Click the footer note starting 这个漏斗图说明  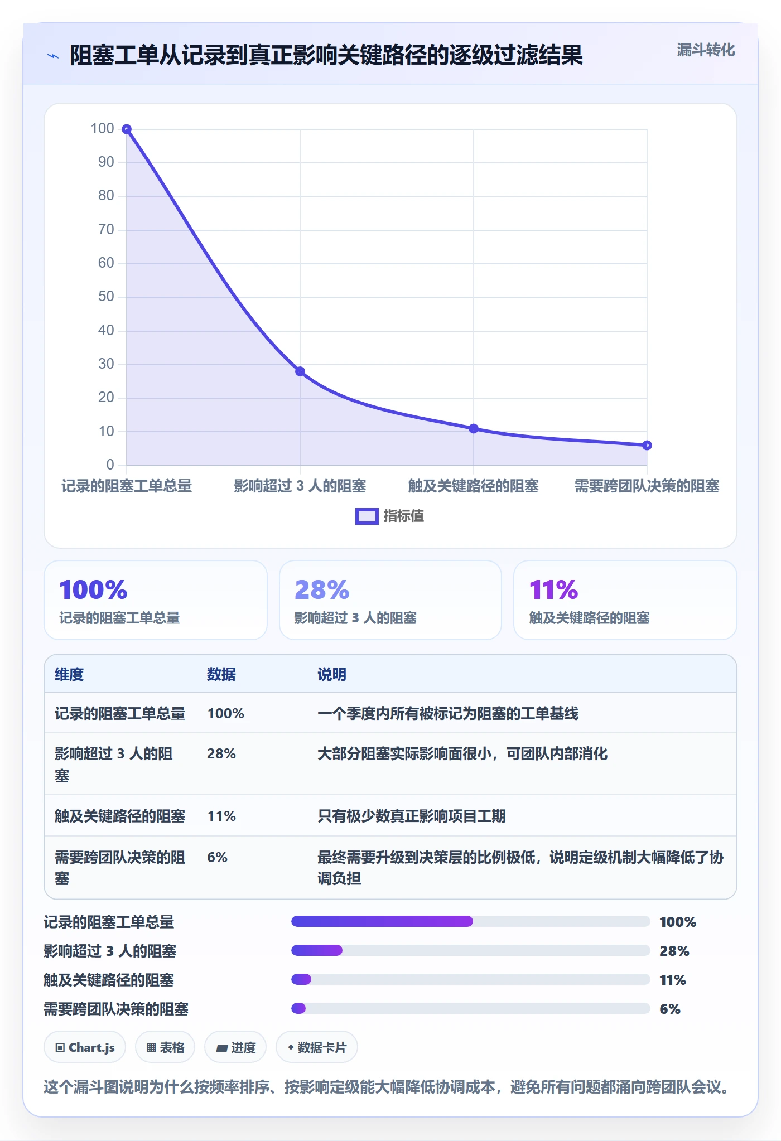pyautogui.click(x=387, y=1087)
